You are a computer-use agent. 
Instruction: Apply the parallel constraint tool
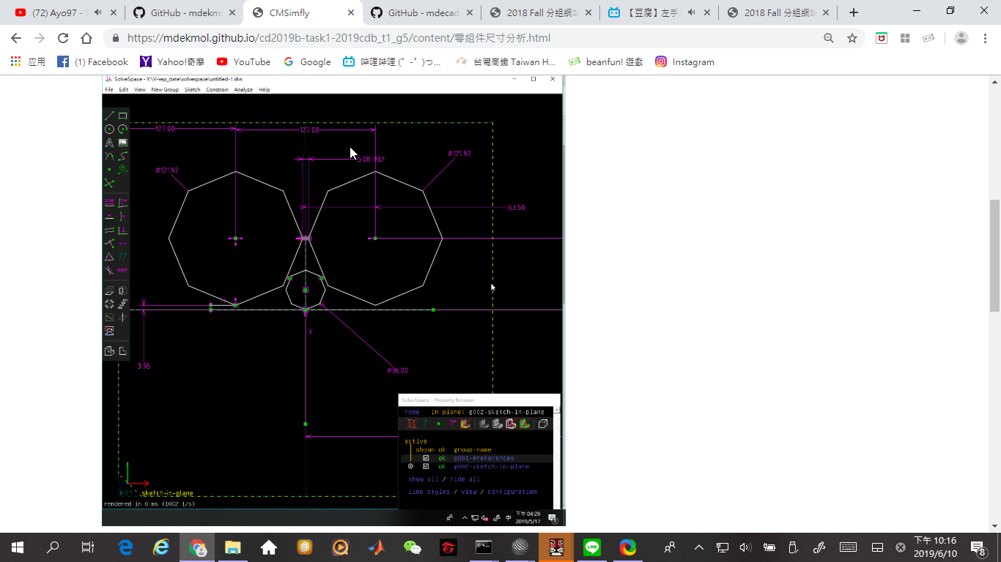[x=109, y=229]
